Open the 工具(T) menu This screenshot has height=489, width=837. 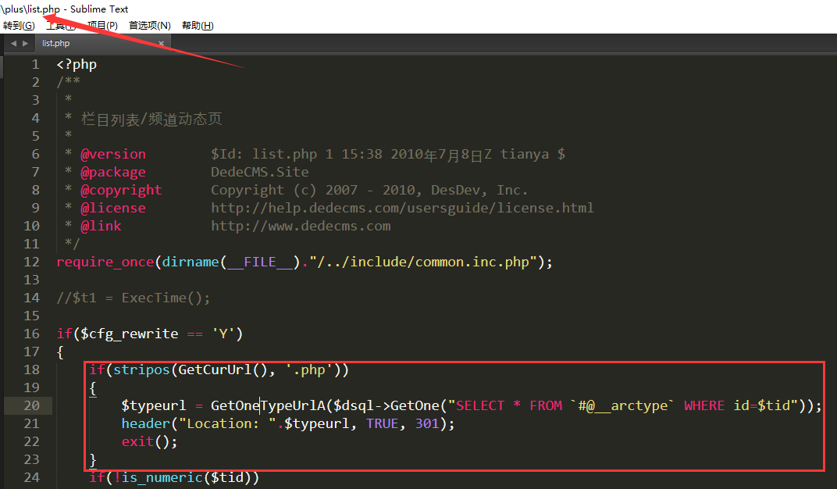61,26
